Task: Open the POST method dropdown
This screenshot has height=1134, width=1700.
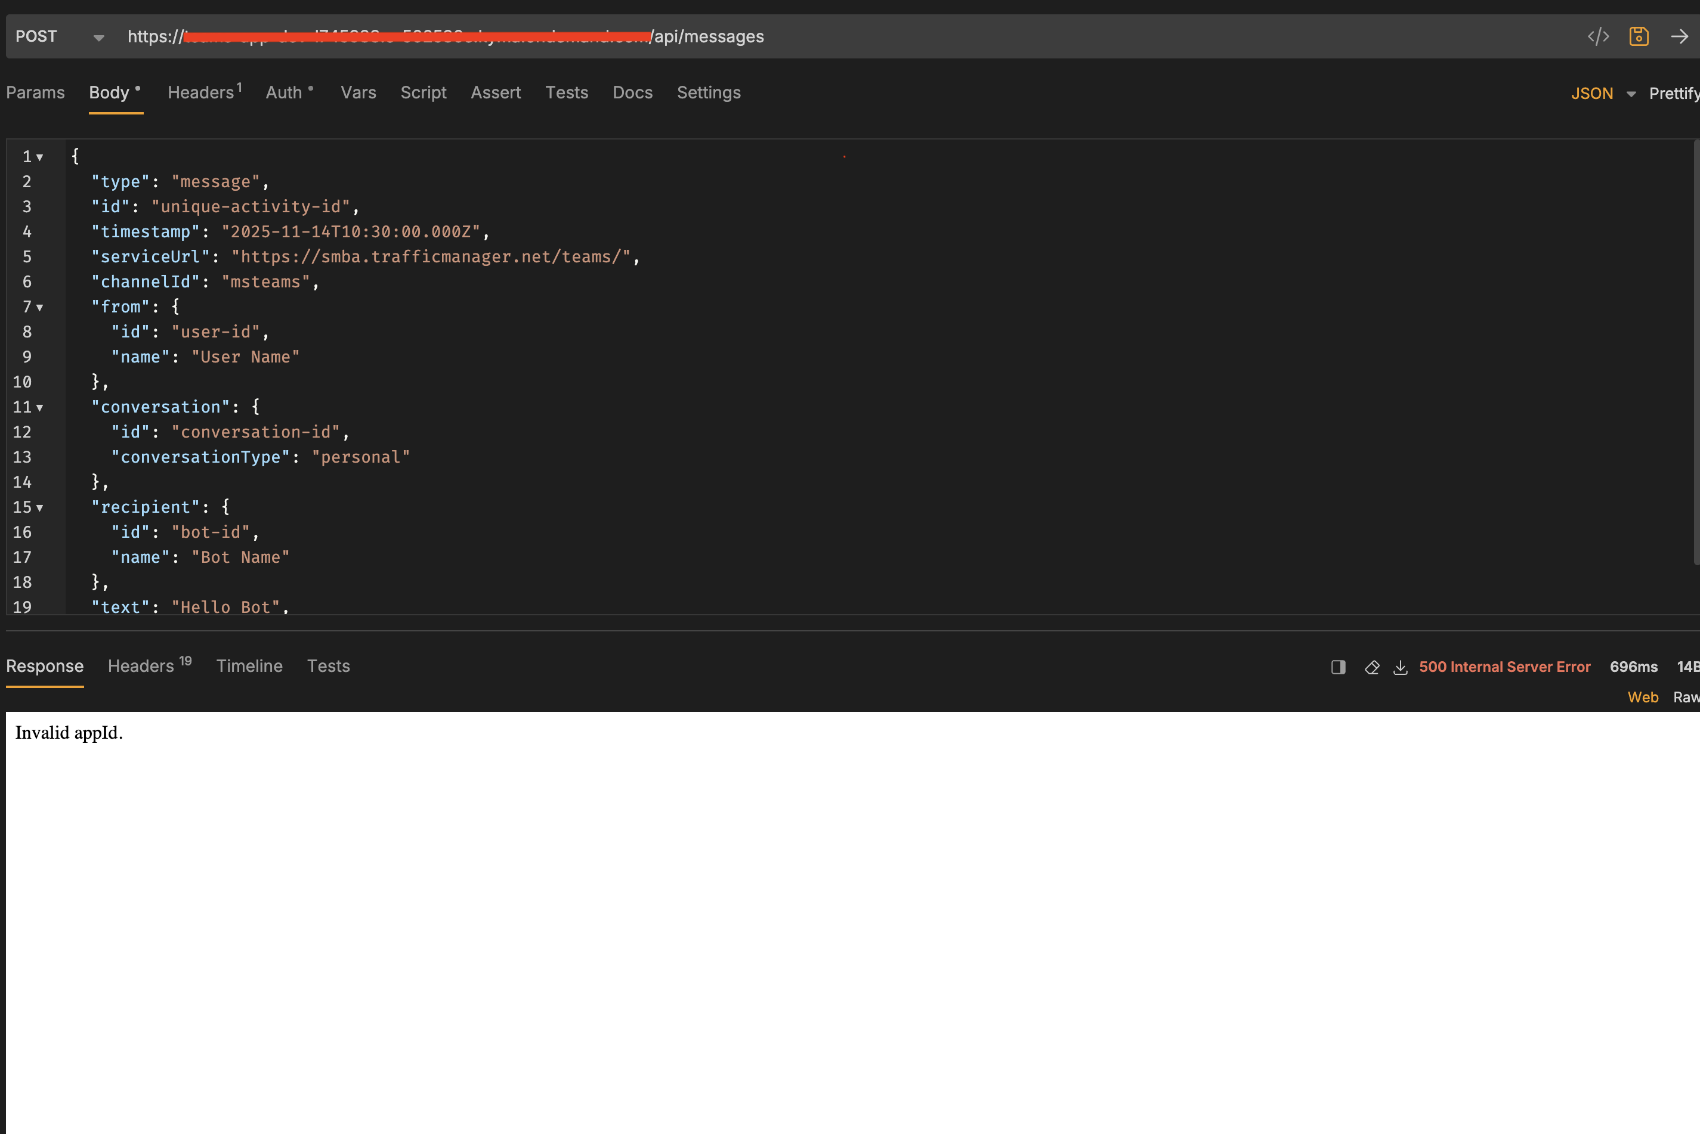Action: pyautogui.click(x=97, y=35)
